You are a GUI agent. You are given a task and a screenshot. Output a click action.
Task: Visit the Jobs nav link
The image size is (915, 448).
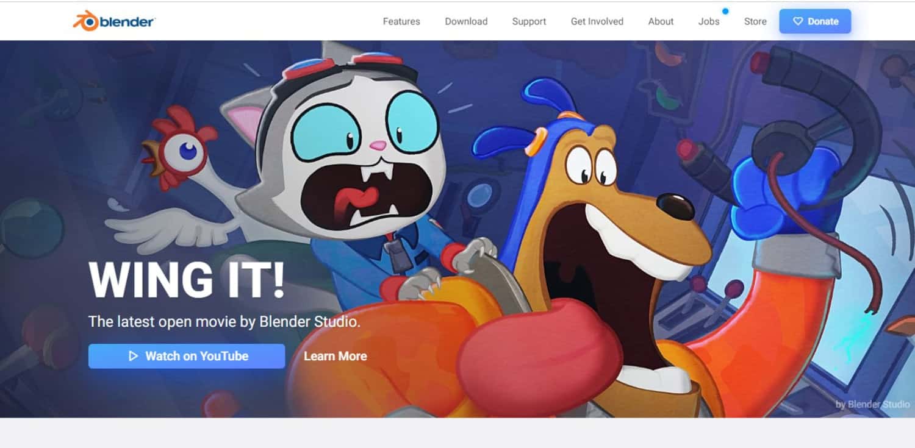[x=709, y=21]
